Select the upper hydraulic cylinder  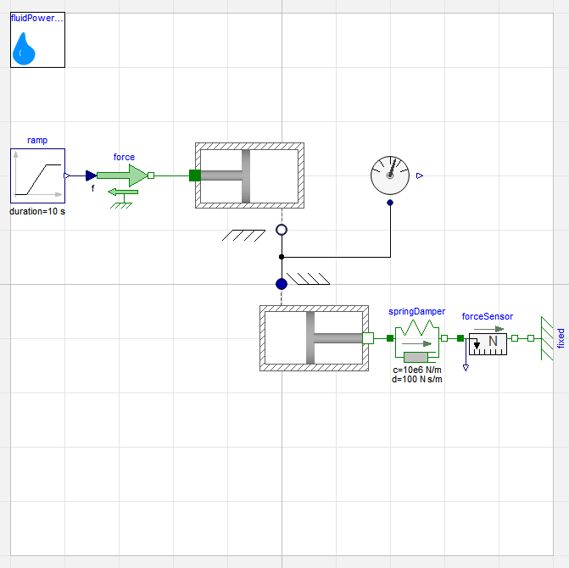249,175
